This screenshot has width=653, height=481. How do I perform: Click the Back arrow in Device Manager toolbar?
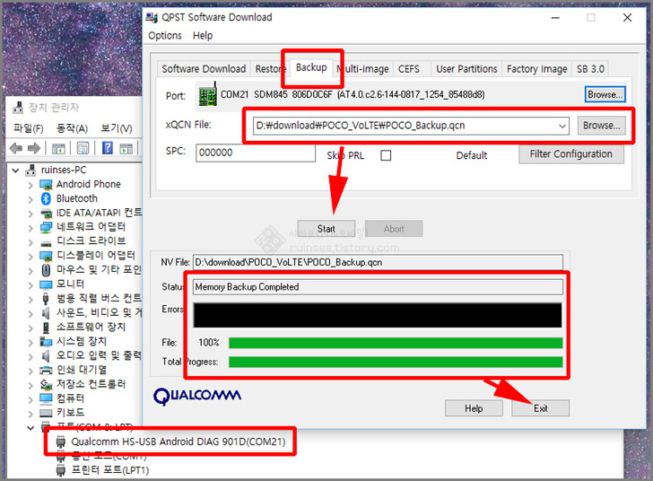pyautogui.click(x=16, y=148)
